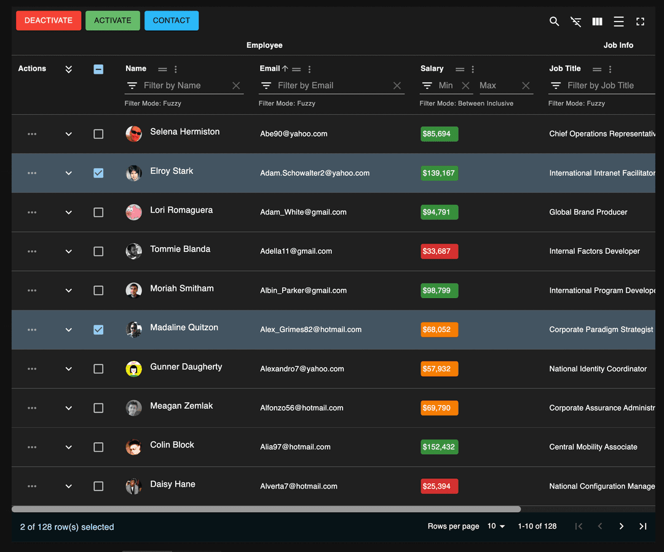This screenshot has width=664, height=552.
Task: Click the CONTACT button
Action: [x=172, y=20]
